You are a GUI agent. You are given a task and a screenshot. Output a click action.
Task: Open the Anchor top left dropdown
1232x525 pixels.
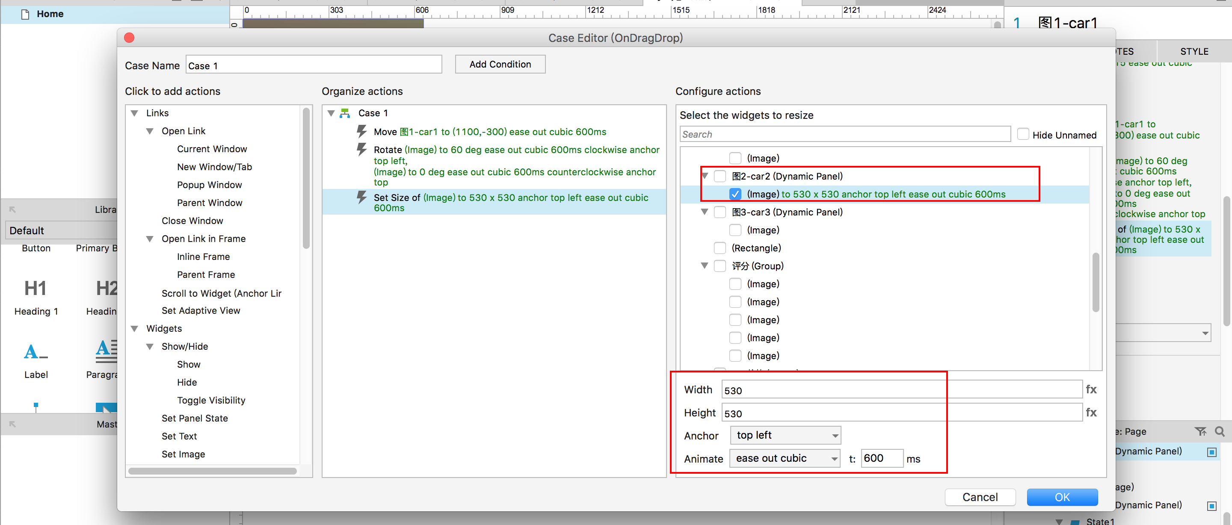click(785, 435)
